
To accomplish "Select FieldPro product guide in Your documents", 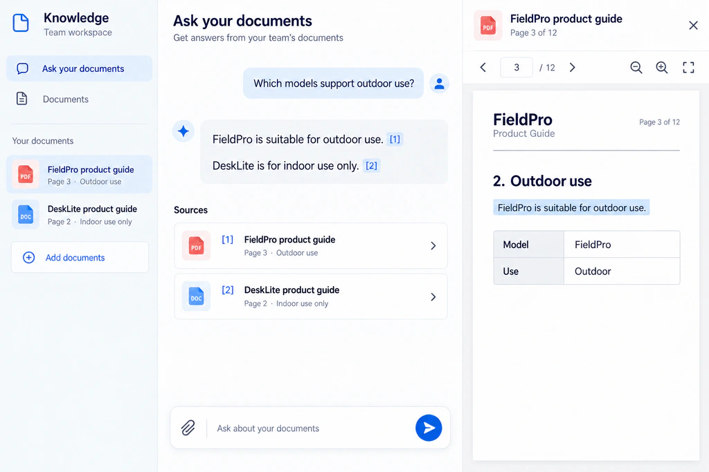I will click(x=79, y=175).
